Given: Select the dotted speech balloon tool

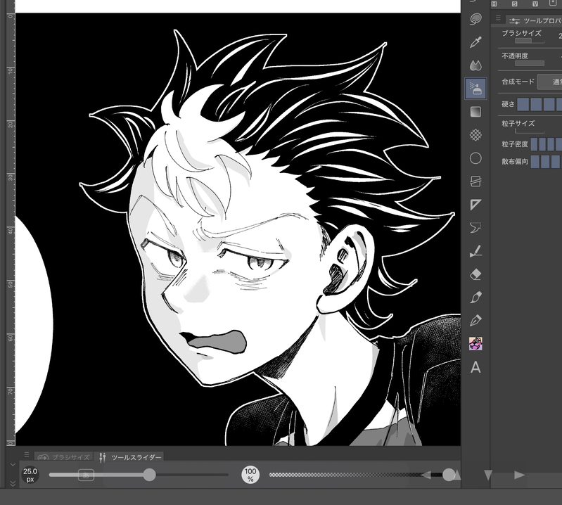Looking at the screenshot, I should (475, 228).
